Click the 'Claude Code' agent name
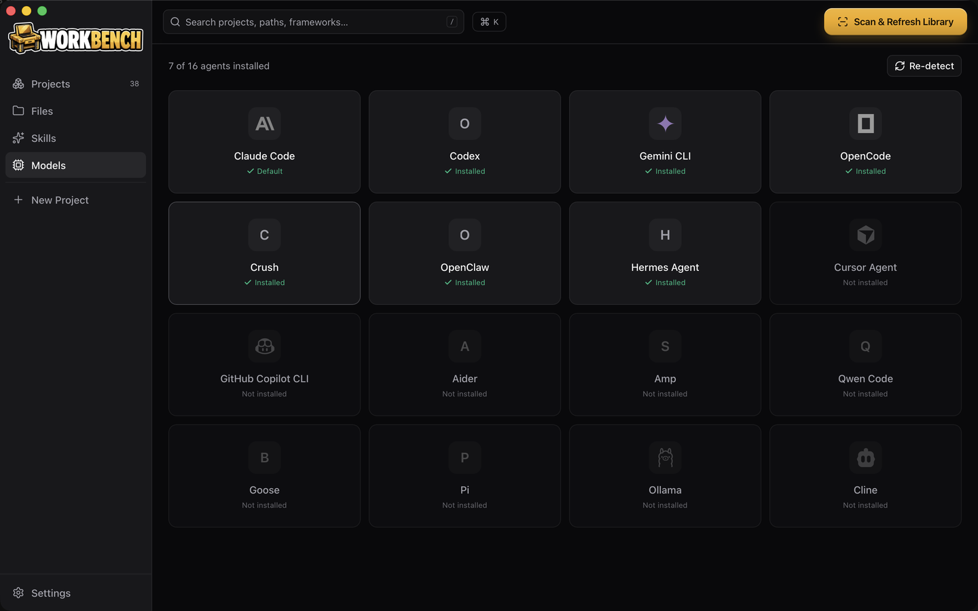The height and width of the screenshot is (611, 978). [264, 156]
